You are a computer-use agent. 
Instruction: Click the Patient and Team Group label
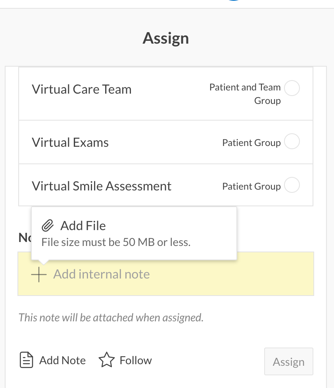click(245, 94)
